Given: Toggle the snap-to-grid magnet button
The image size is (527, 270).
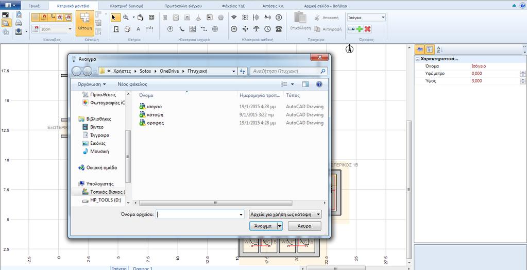Looking at the screenshot, I should [x=44, y=18].
